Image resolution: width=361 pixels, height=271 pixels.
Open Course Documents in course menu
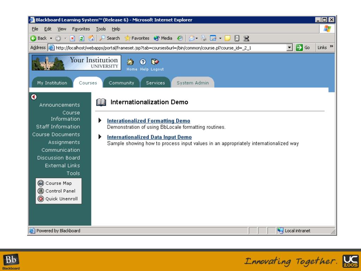[56, 134]
